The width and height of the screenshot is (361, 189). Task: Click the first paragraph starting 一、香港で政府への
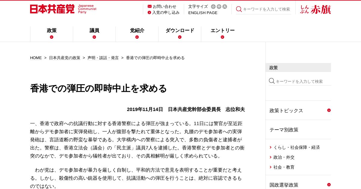click(137, 140)
